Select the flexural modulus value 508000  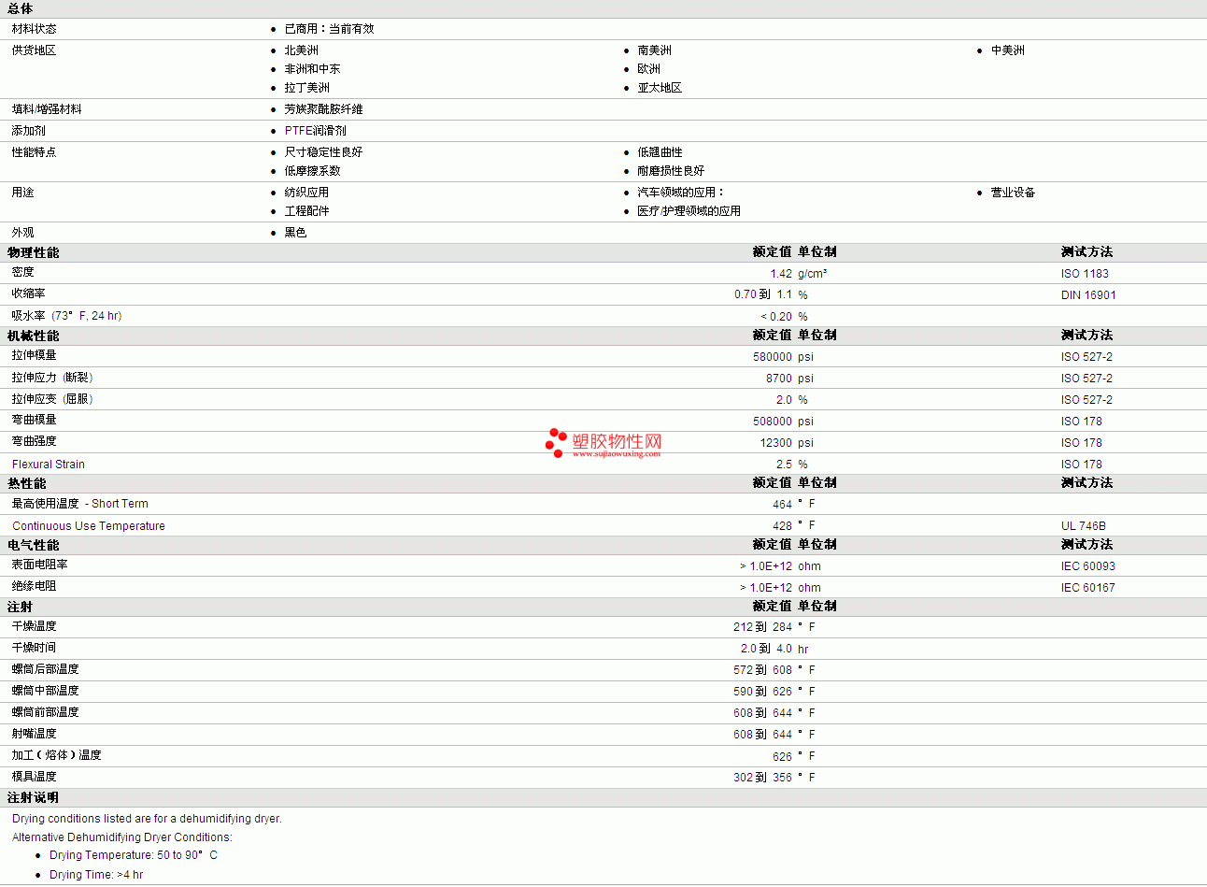point(773,422)
